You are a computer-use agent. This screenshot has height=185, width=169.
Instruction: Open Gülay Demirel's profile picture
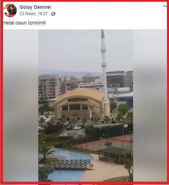coord(10,11)
